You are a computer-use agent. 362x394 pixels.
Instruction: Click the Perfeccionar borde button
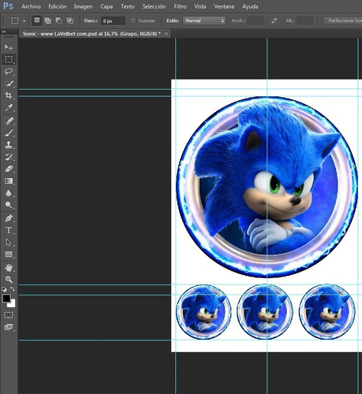[x=343, y=20]
